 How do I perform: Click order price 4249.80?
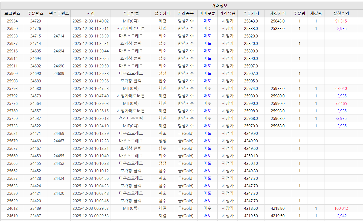251,171
